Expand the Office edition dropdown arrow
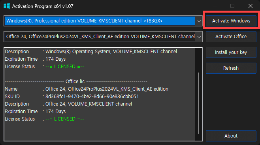This screenshot has height=145, width=260. click(x=199, y=37)
